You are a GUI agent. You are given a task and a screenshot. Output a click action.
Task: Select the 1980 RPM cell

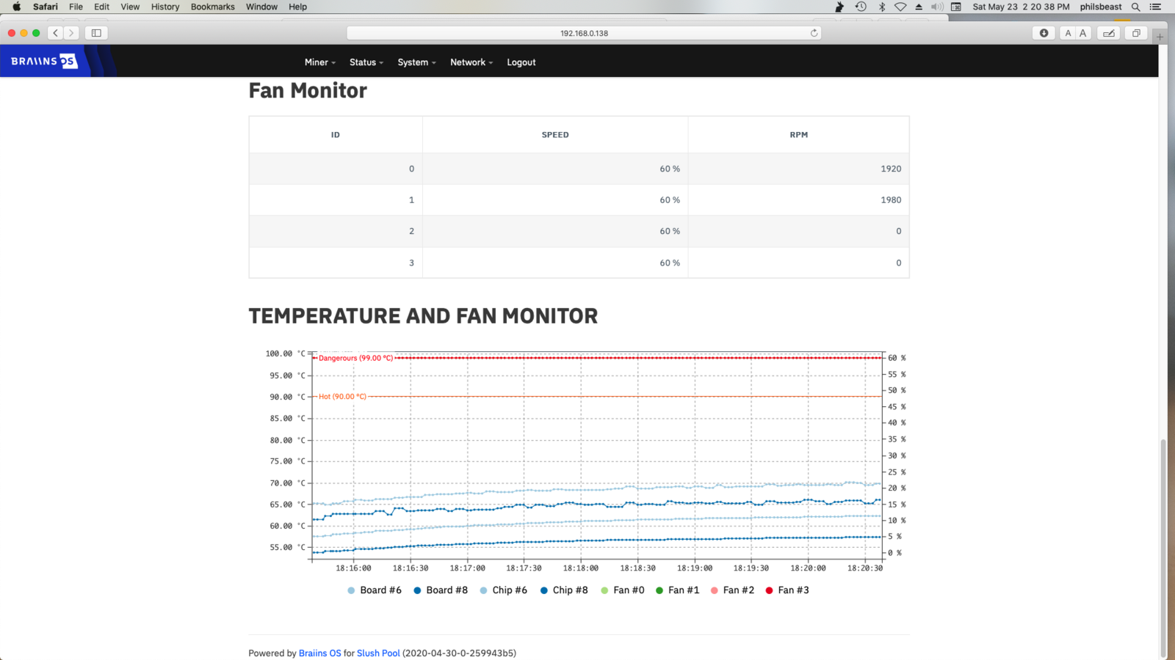(x=799, y=200)
